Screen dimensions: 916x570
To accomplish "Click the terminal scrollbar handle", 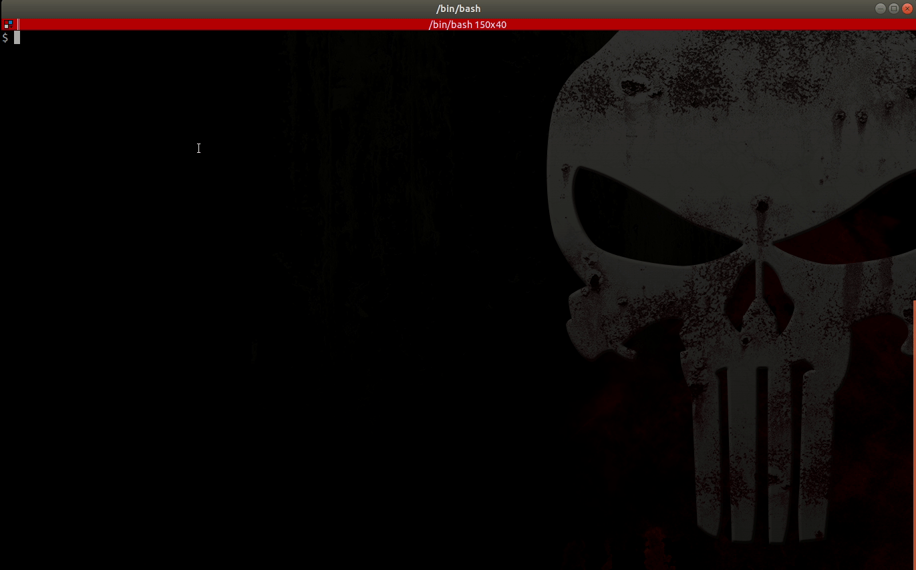I will click(x=914, y=435).
